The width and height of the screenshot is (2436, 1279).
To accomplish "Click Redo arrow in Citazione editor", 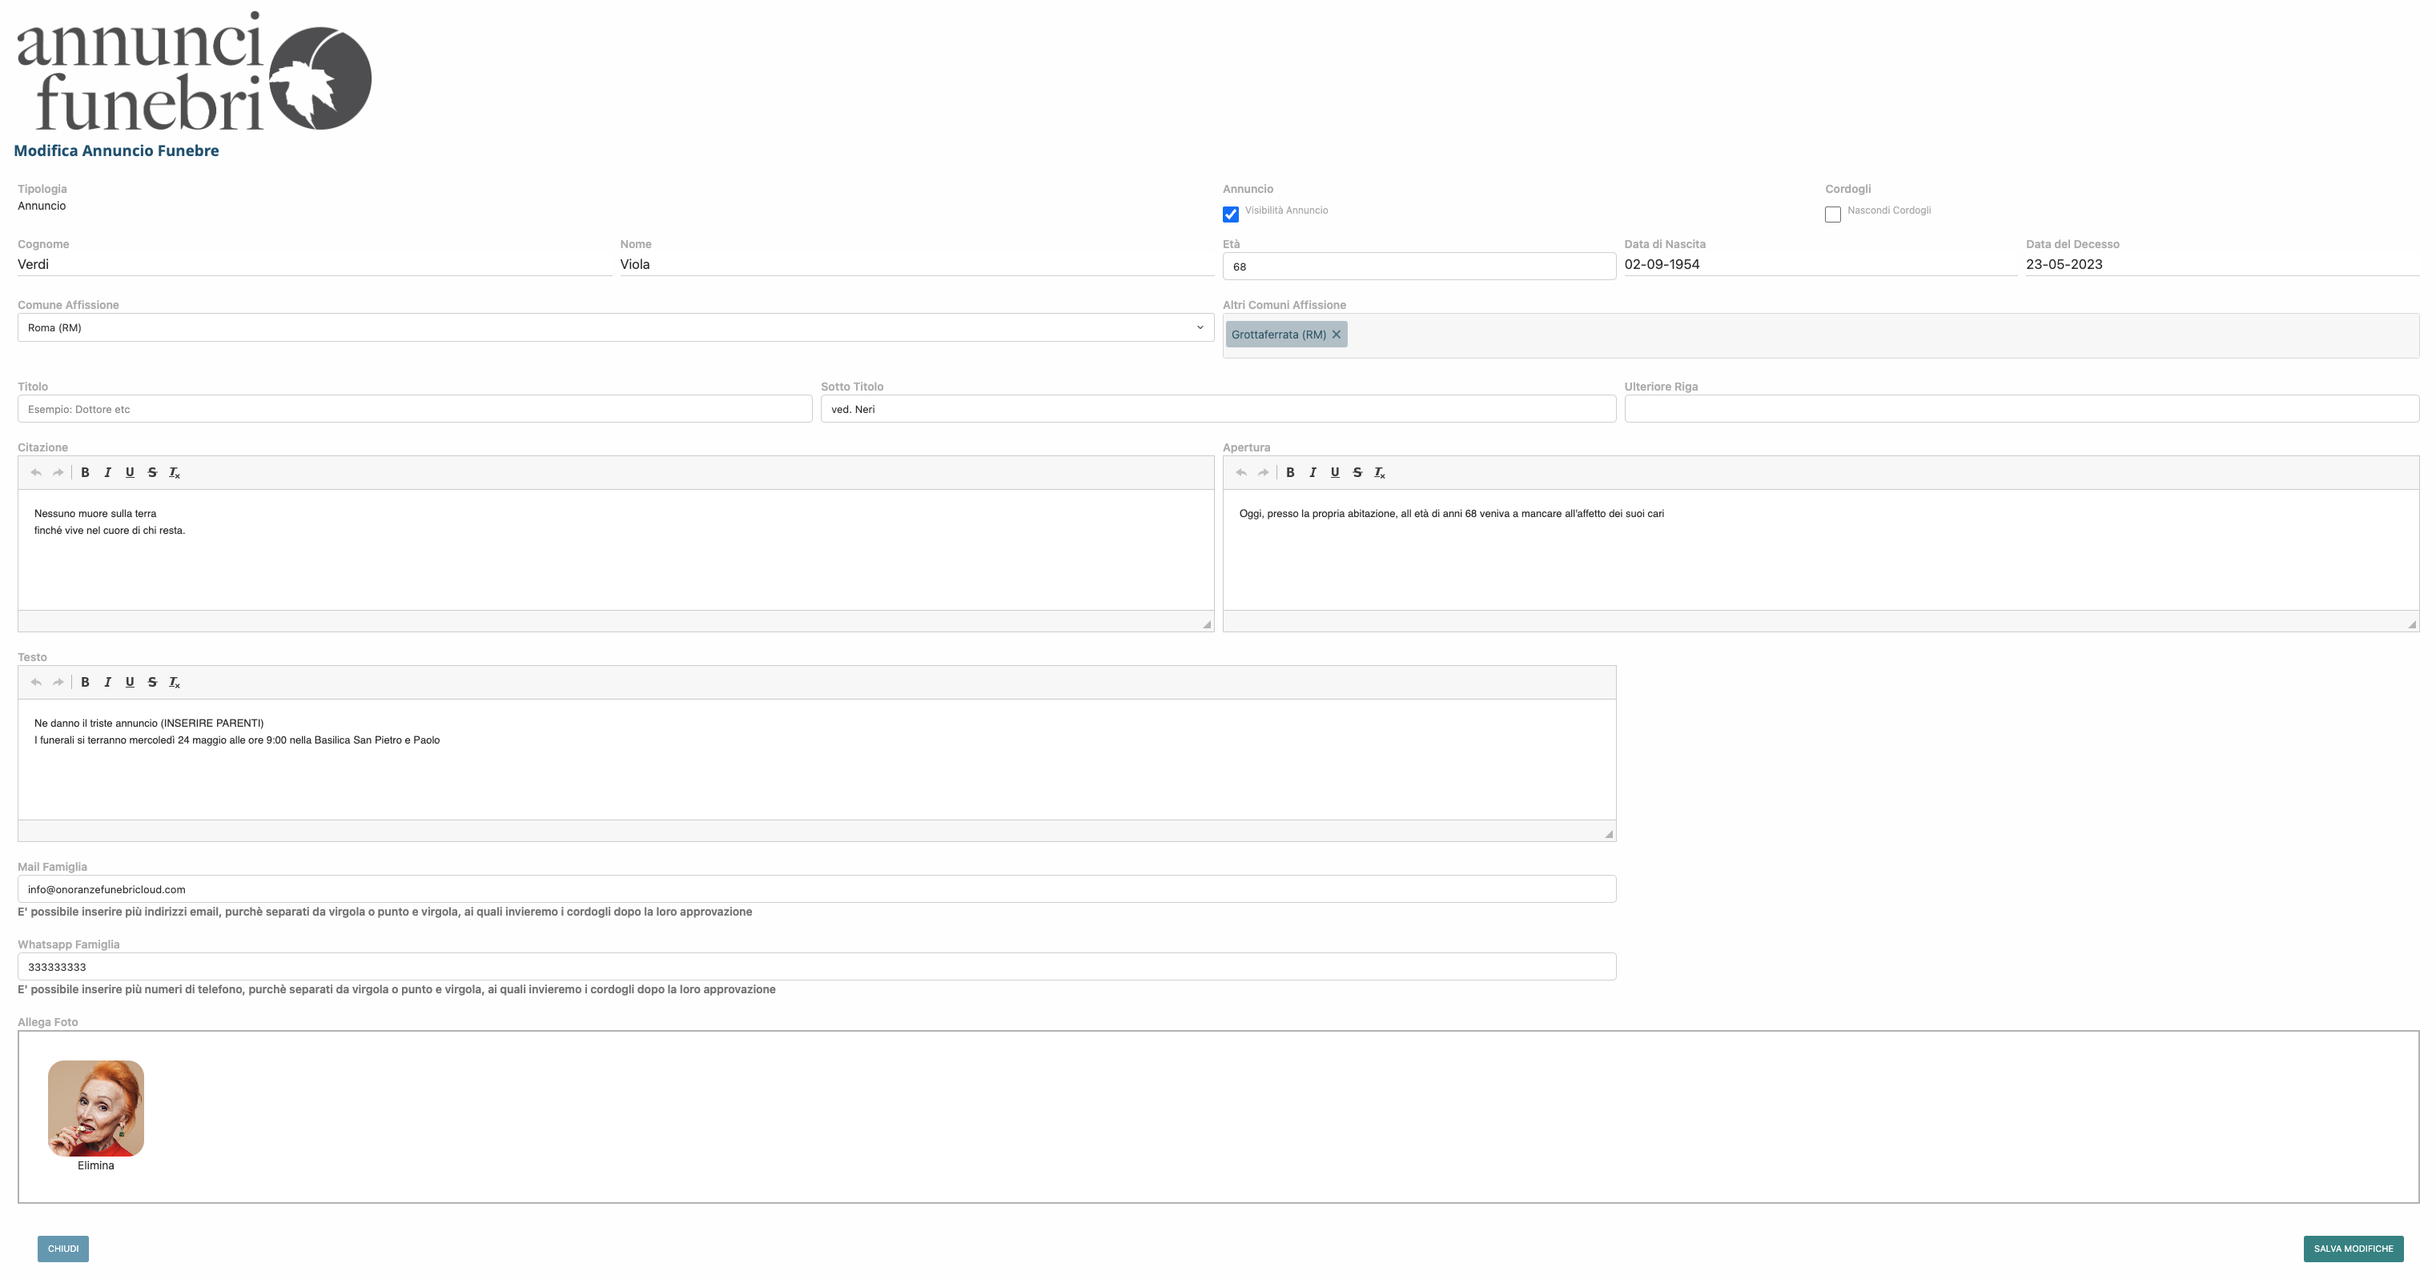I will (58, 473).
